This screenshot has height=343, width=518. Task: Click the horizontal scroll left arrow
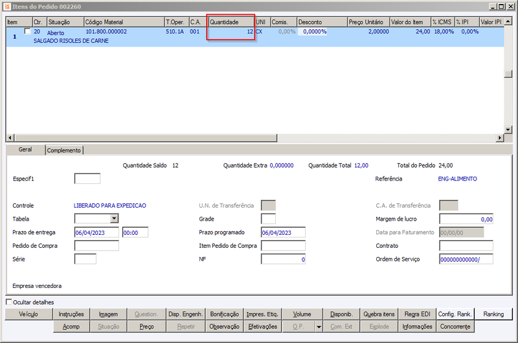(10, 138)
